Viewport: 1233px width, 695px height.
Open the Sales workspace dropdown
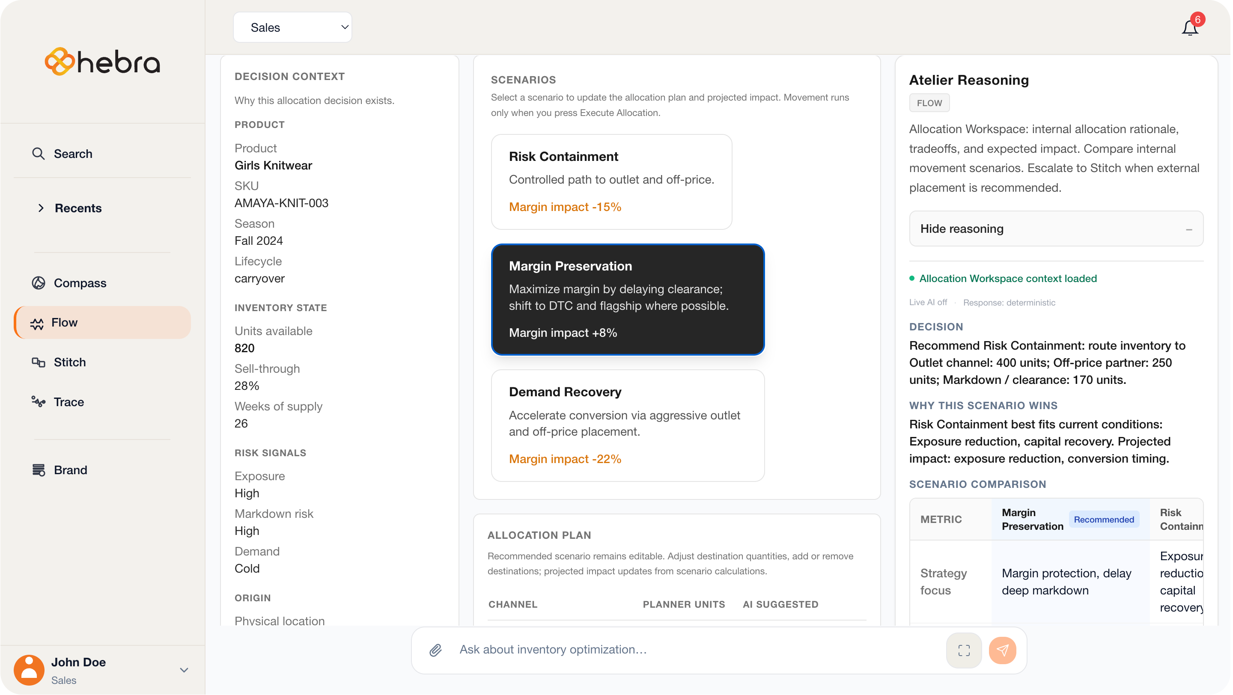(292, 27)
